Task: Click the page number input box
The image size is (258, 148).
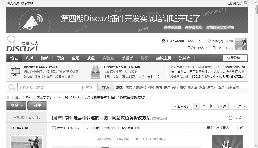Action: [x=214, y=106]
